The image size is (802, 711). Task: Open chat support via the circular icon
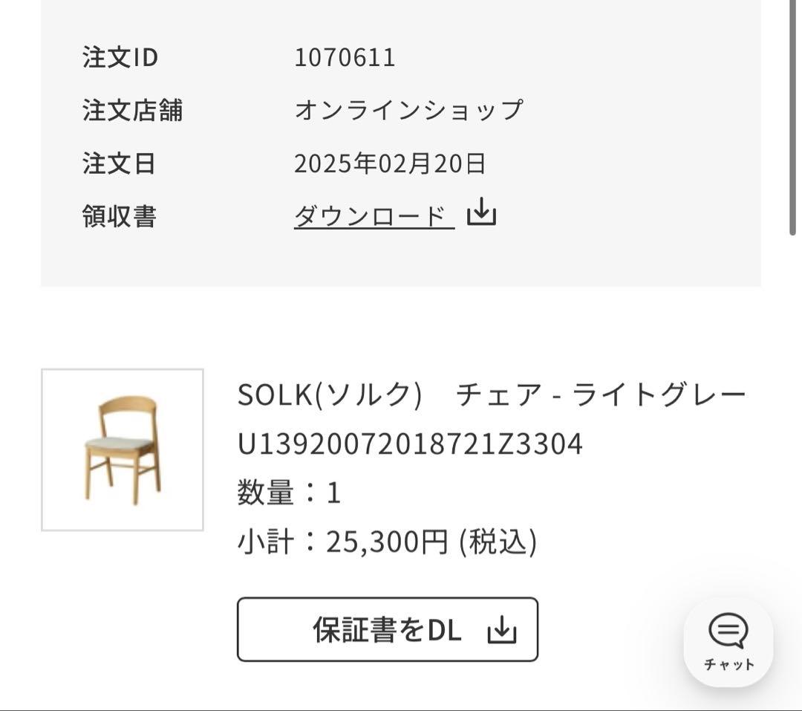727,640
